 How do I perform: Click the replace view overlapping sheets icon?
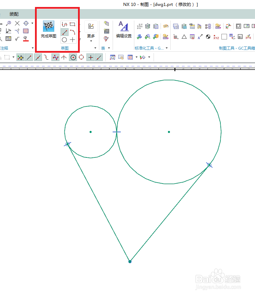tap(176, 26)
